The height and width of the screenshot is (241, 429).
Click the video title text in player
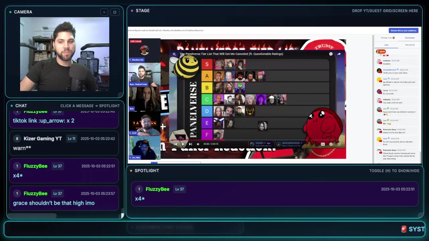(x=231, y=54)
